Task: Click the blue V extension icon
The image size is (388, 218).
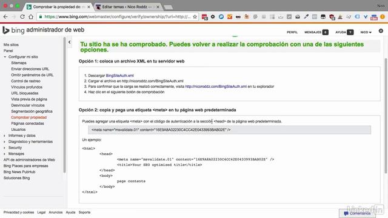Action: [x=365, y=17]
